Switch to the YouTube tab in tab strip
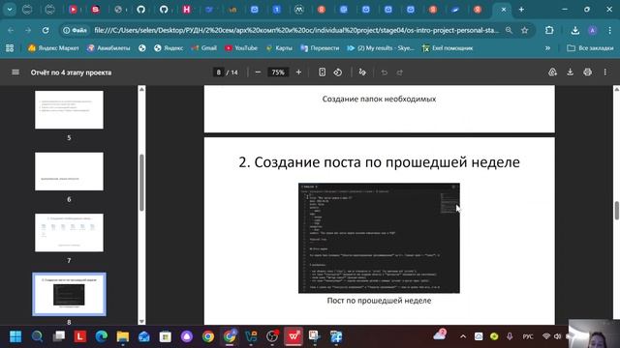Screen dimensions: 620x348 pyautogui.click(x=74, y=10)
